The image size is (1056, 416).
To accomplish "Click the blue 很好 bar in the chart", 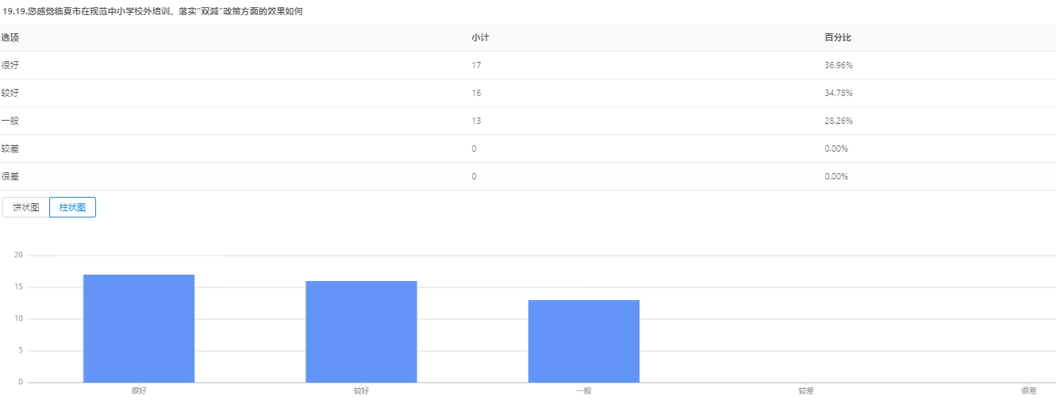I will coord(139,329).
